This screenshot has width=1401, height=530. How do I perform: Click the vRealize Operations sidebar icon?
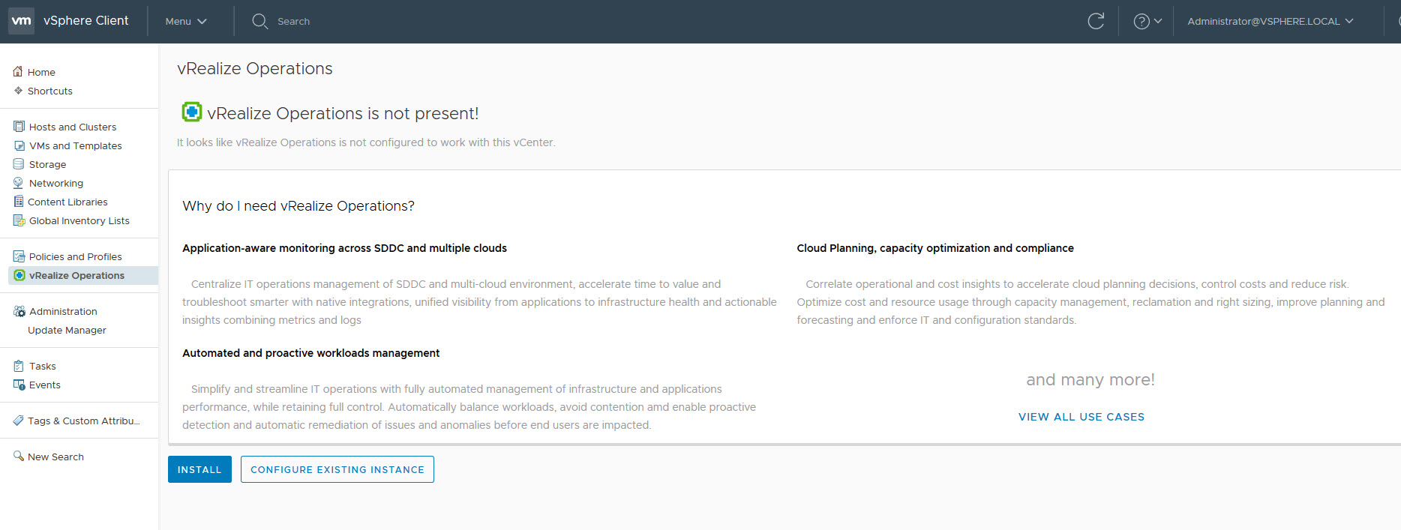click(x=19, y=275)
